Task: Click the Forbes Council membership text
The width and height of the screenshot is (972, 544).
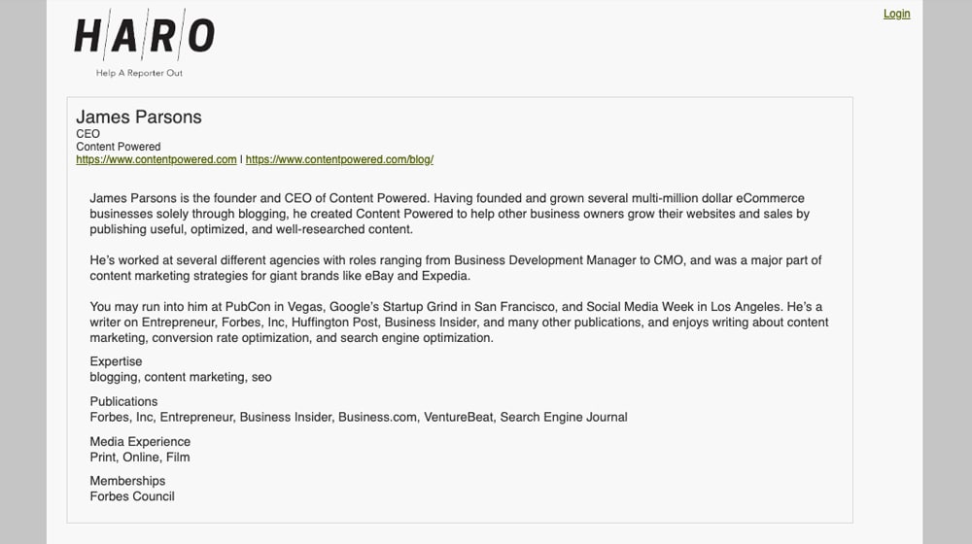Action: (132, 496)
